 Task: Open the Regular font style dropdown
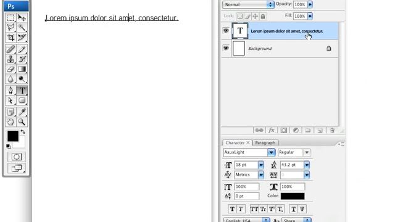307,152
